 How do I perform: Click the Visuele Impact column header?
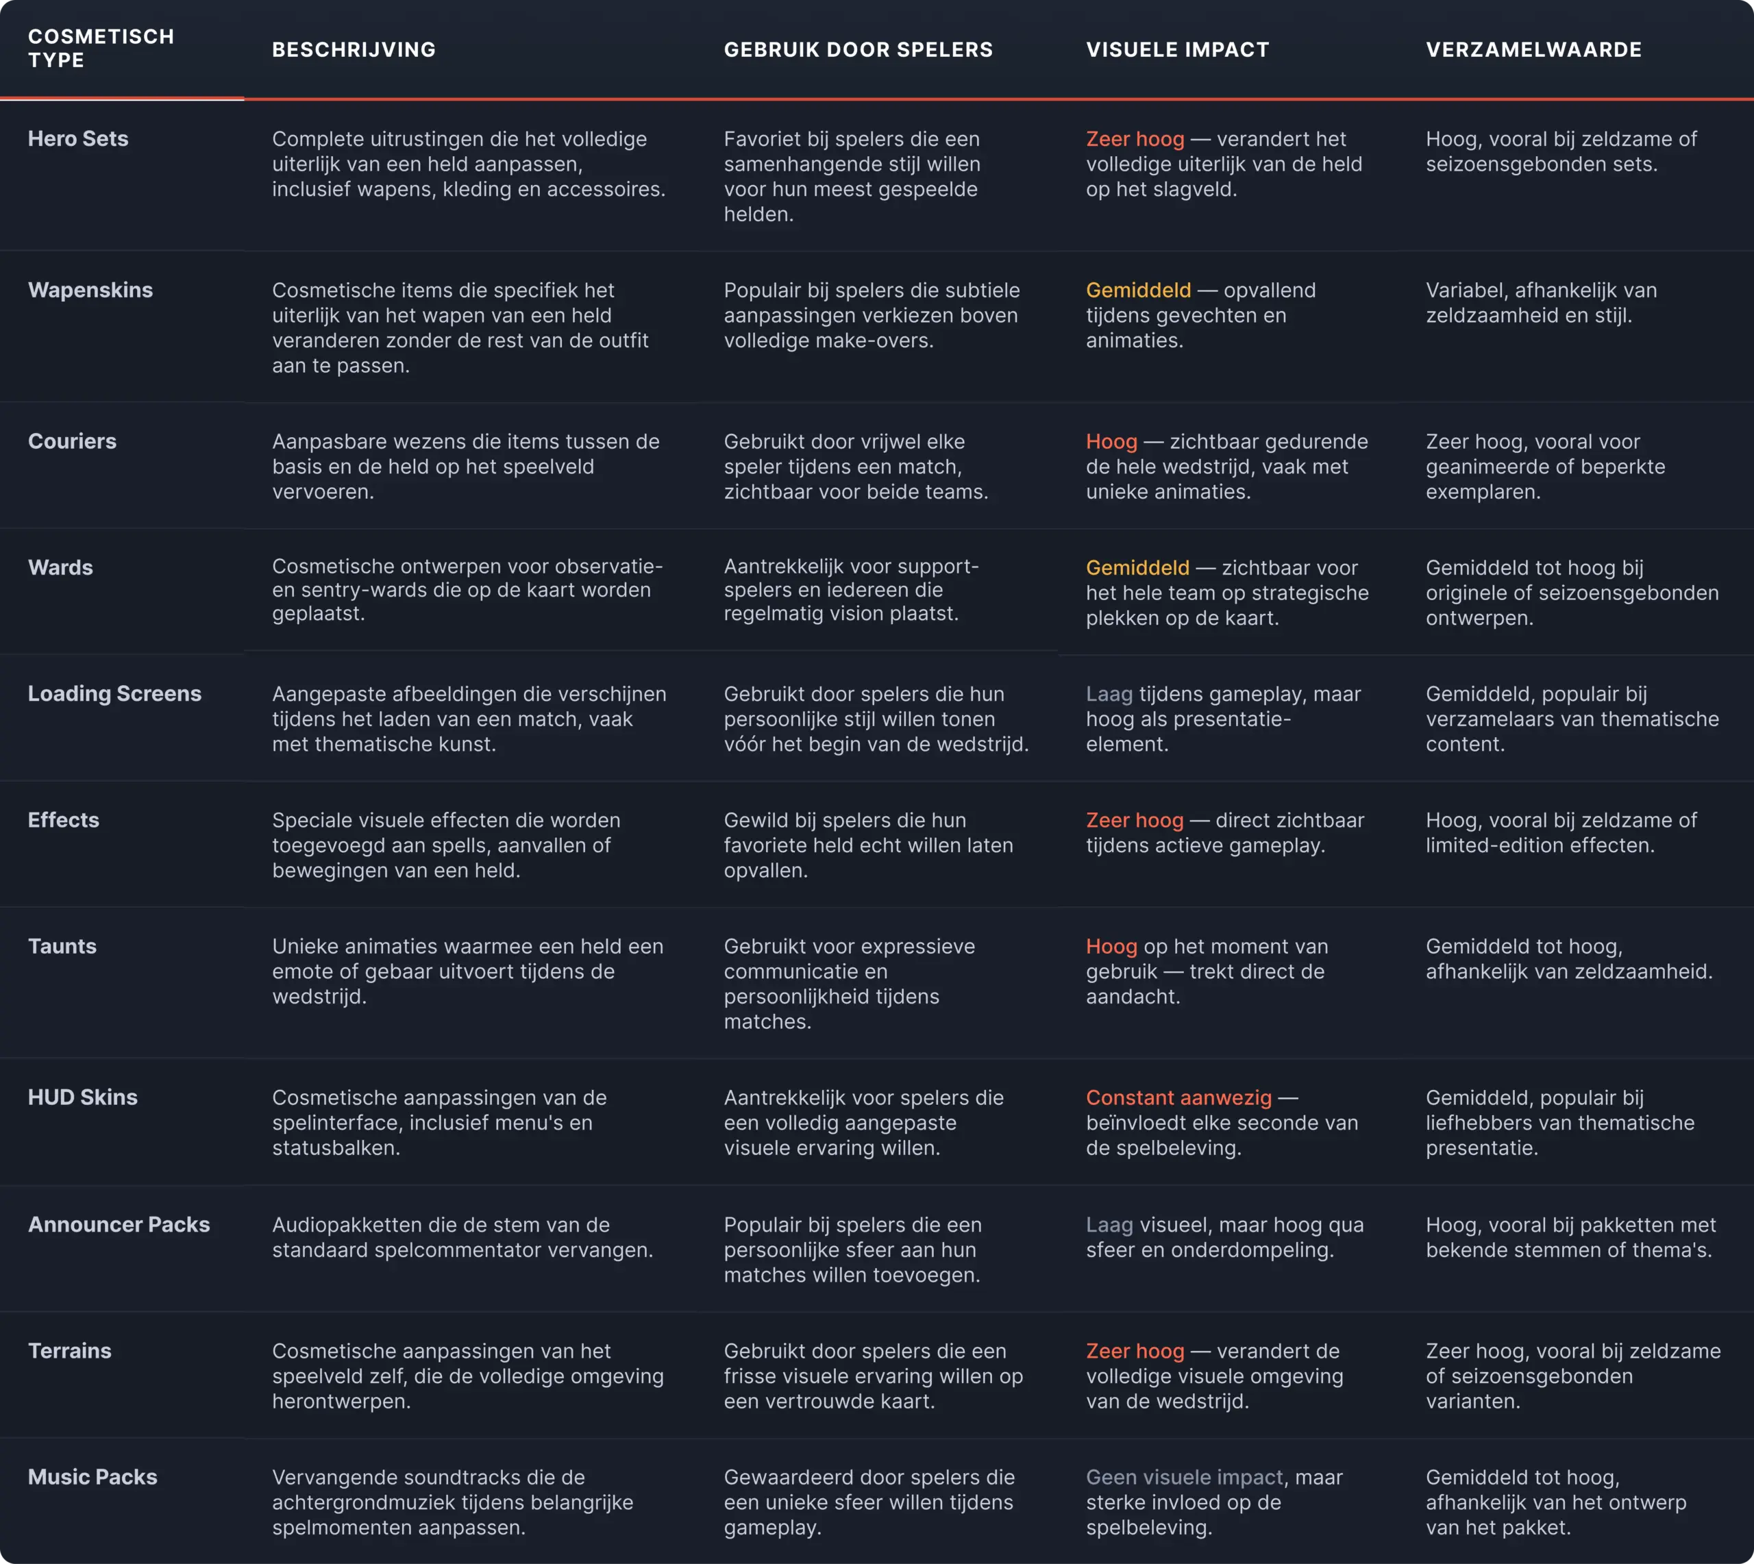point(1177,50)
